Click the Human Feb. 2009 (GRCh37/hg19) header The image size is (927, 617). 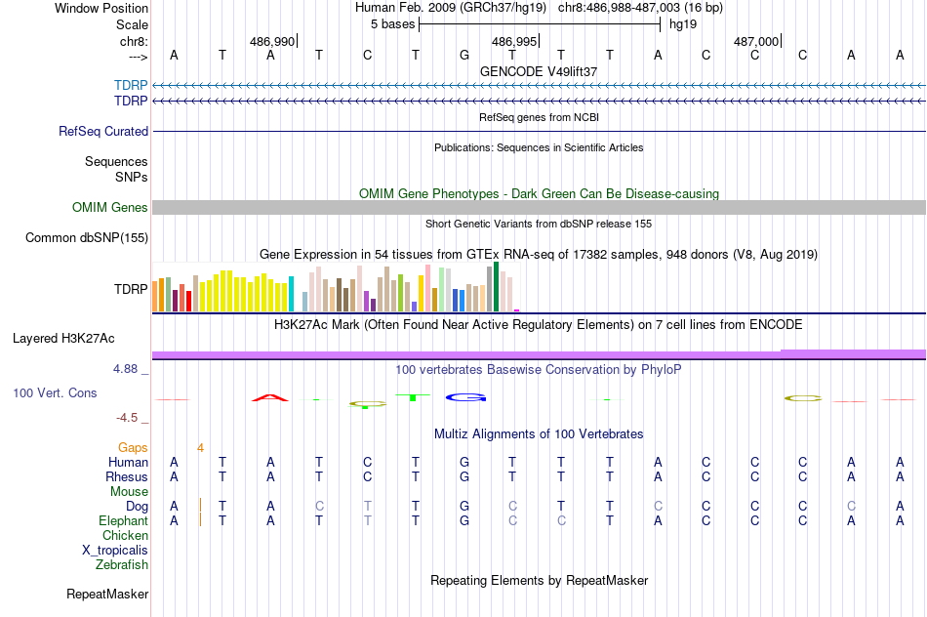click(x=452, y=8)
